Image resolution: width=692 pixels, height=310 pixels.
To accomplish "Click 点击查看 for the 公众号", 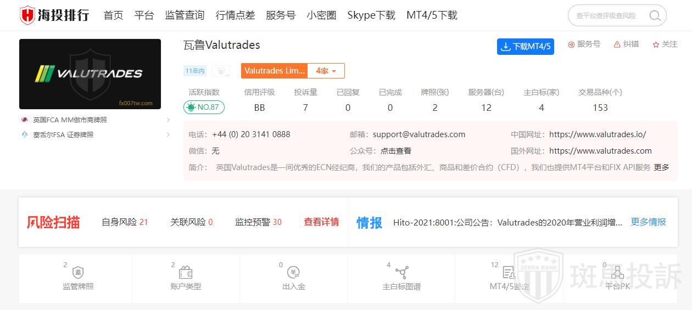I will [395, 151].
